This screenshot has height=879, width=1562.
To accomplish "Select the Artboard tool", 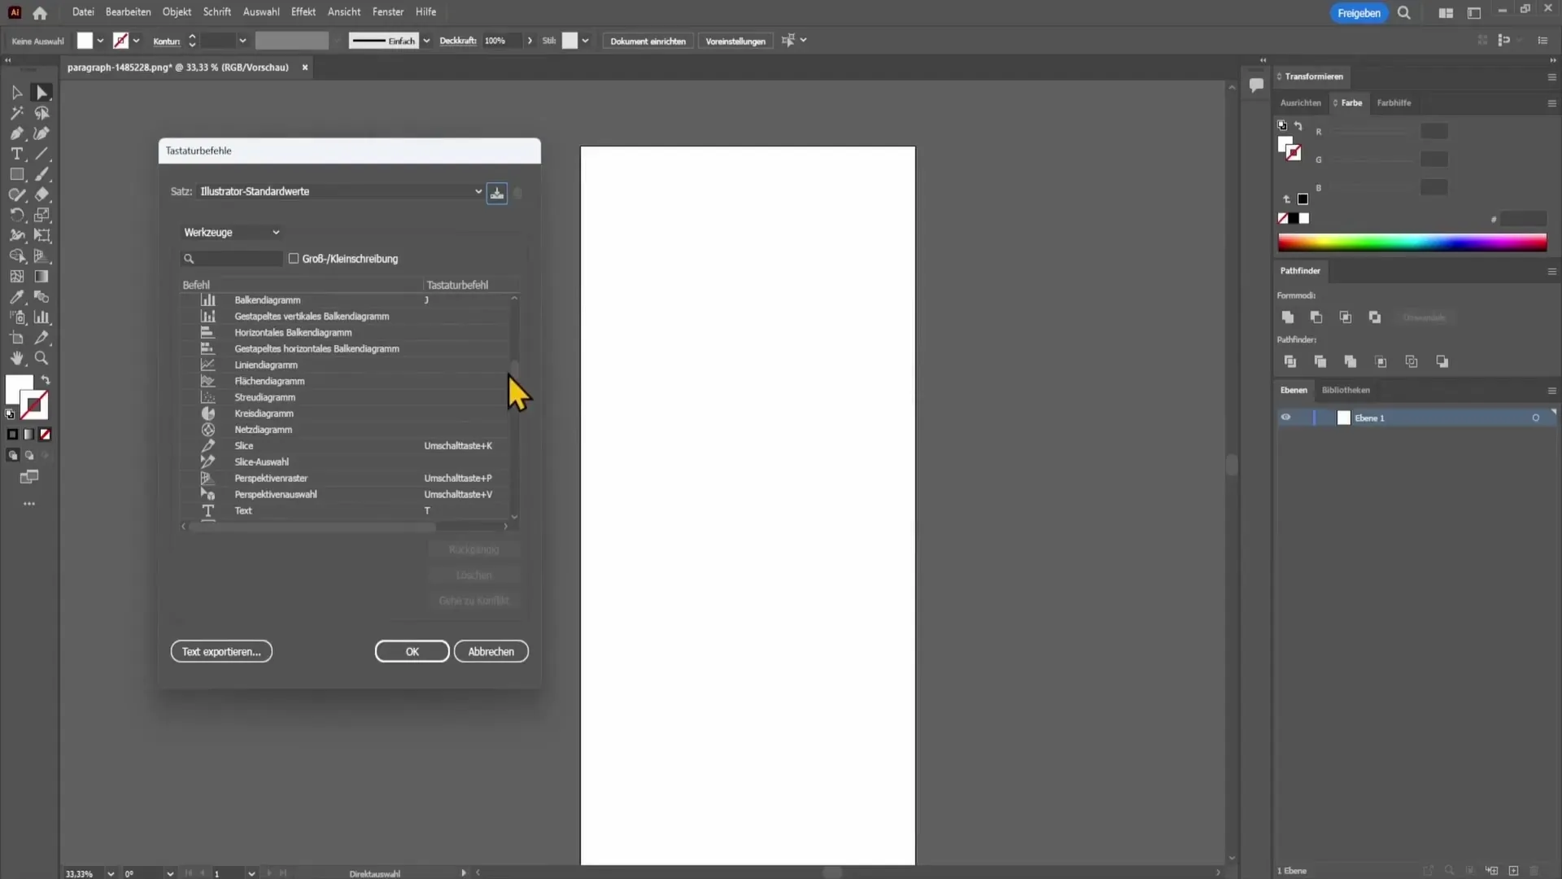I will 16,338.
